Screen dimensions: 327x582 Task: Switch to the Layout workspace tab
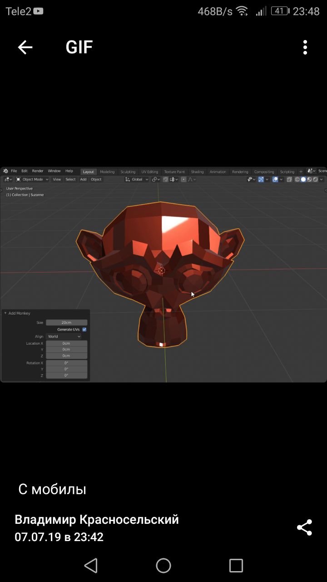point(88,172)
